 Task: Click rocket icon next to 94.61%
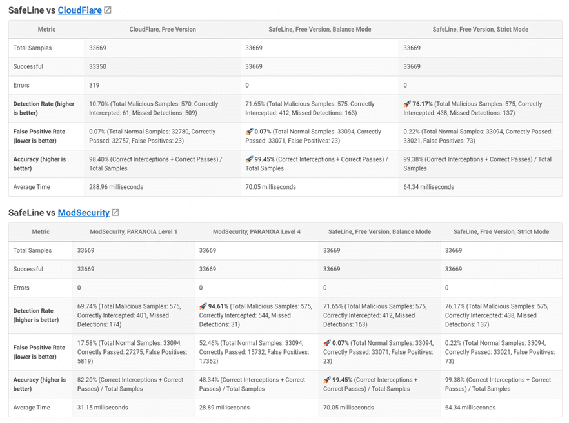[203, 306]
